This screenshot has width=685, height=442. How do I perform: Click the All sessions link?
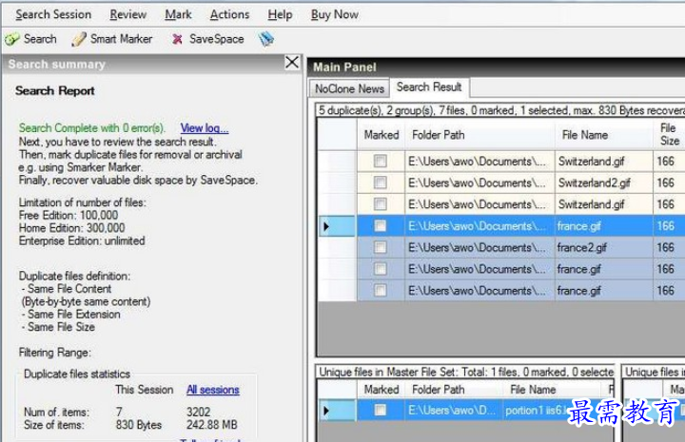[x=213, y=390]
